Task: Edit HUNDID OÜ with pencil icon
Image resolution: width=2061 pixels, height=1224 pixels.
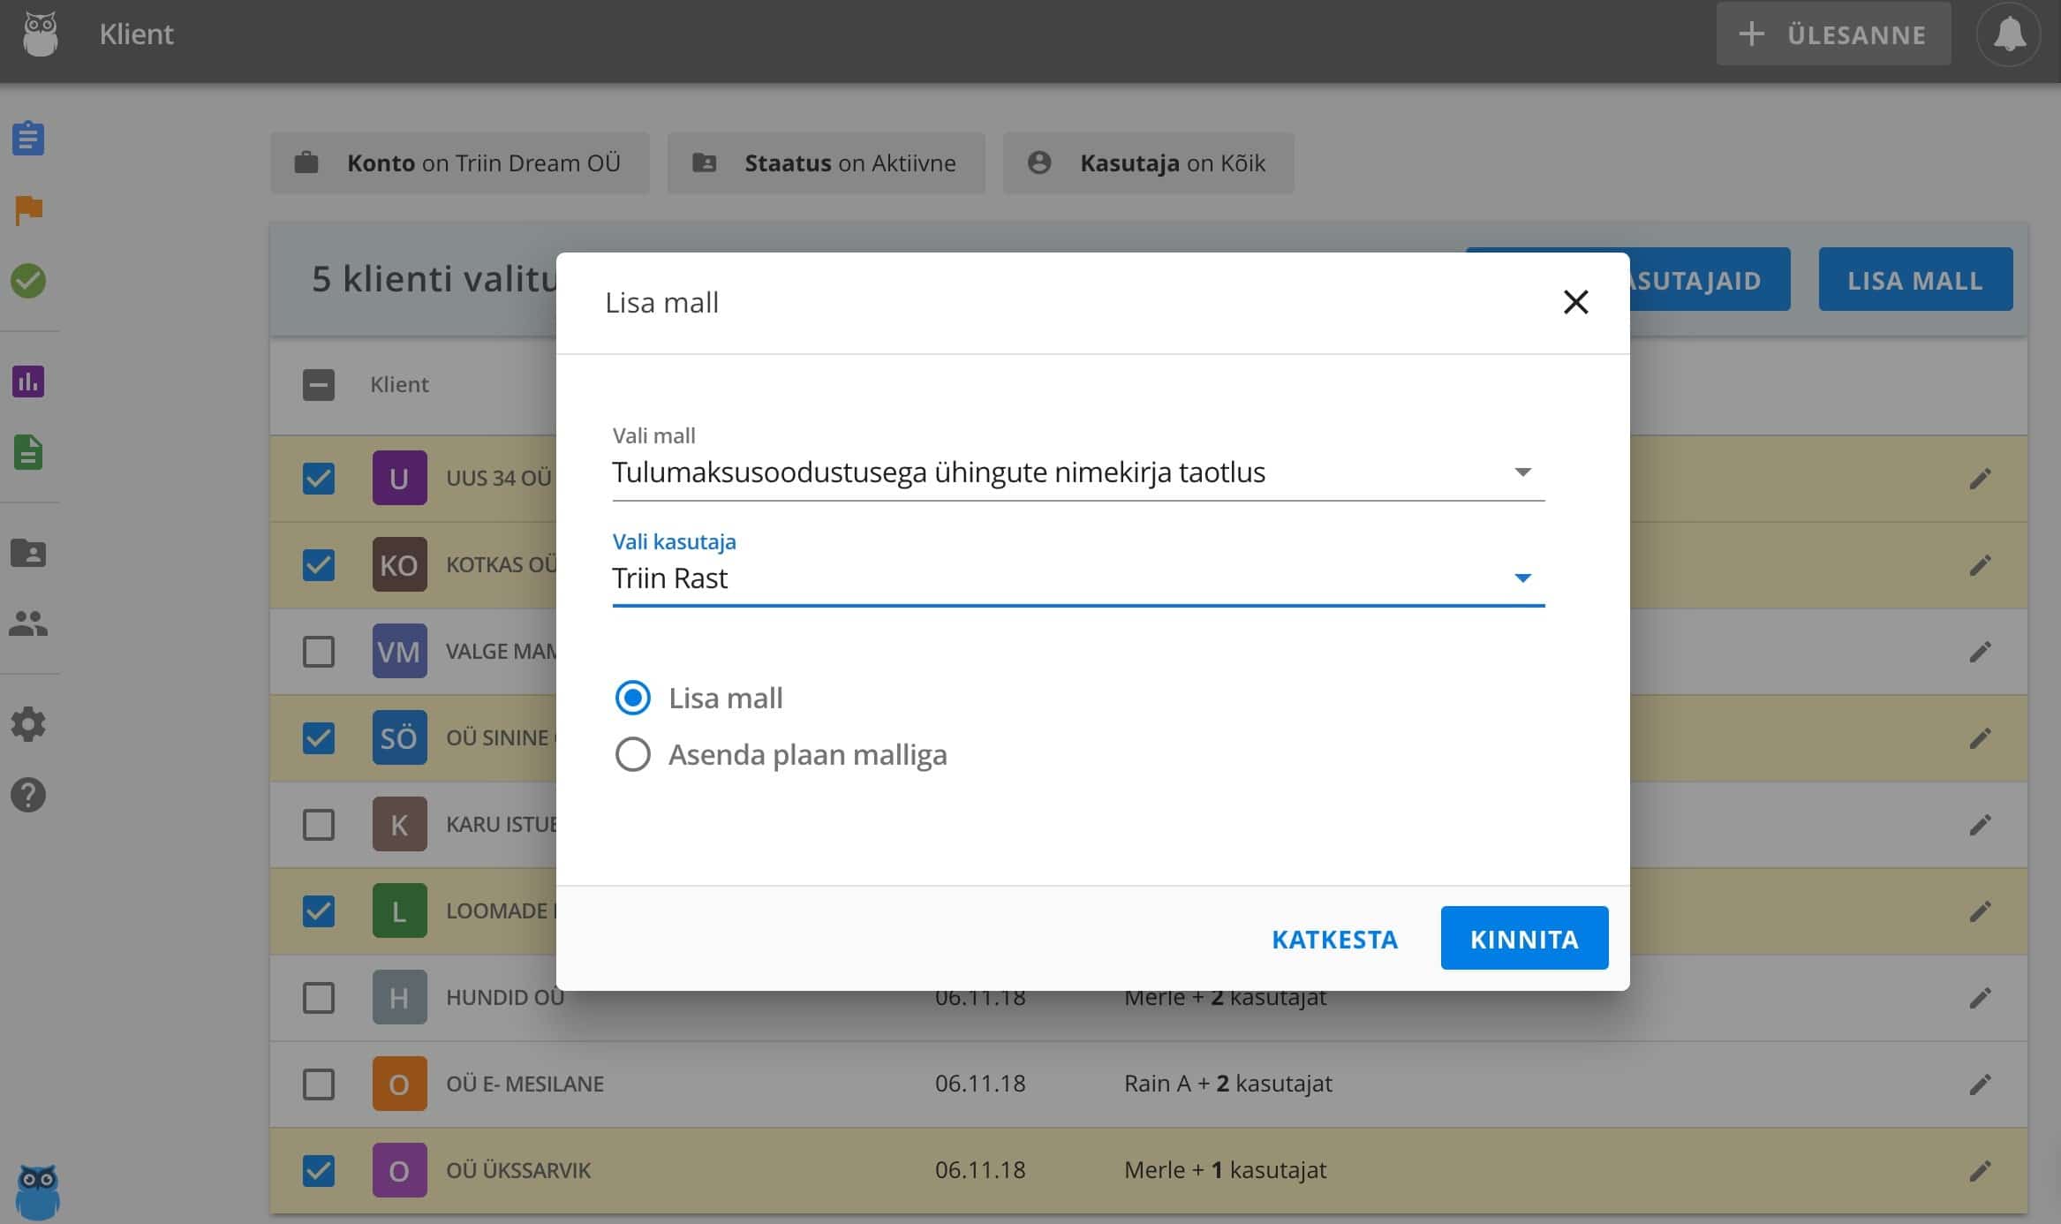Action: tap(1980, 998)
